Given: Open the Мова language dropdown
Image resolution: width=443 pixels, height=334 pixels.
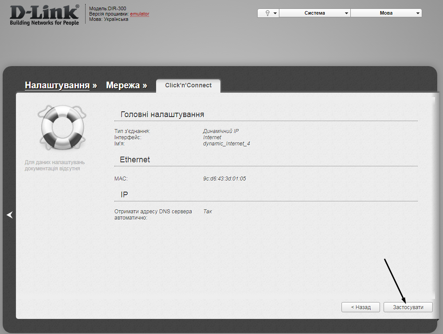Looking at the screenshot, I should click(x=386, y=13).
